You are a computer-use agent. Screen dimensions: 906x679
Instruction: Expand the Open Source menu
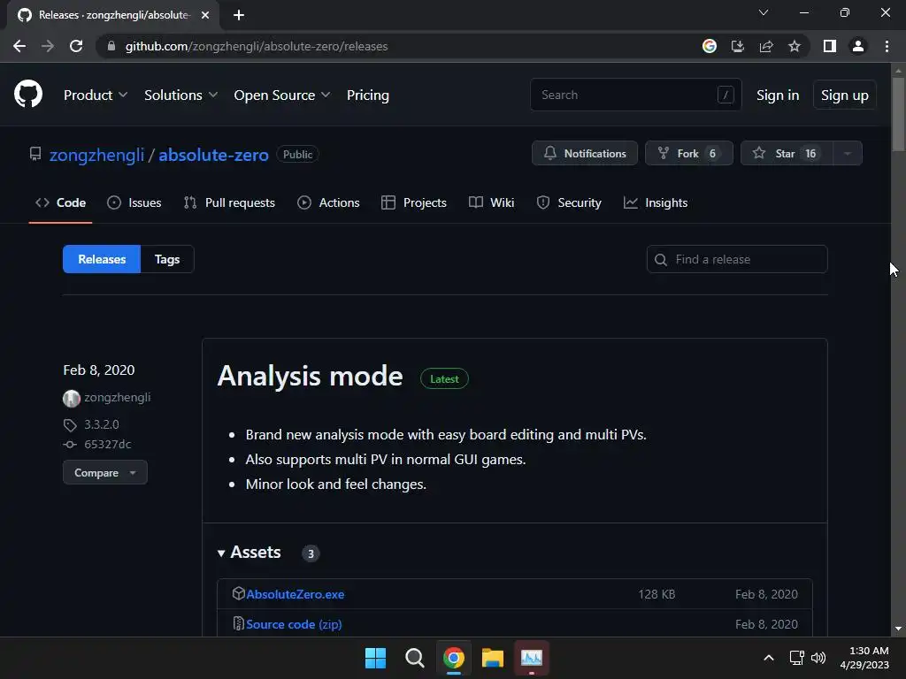point(282,95)
